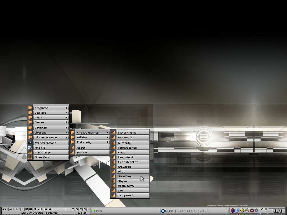Click LiteStep icon beside about
The image size is (287, 215).
[x=72, y=148]
